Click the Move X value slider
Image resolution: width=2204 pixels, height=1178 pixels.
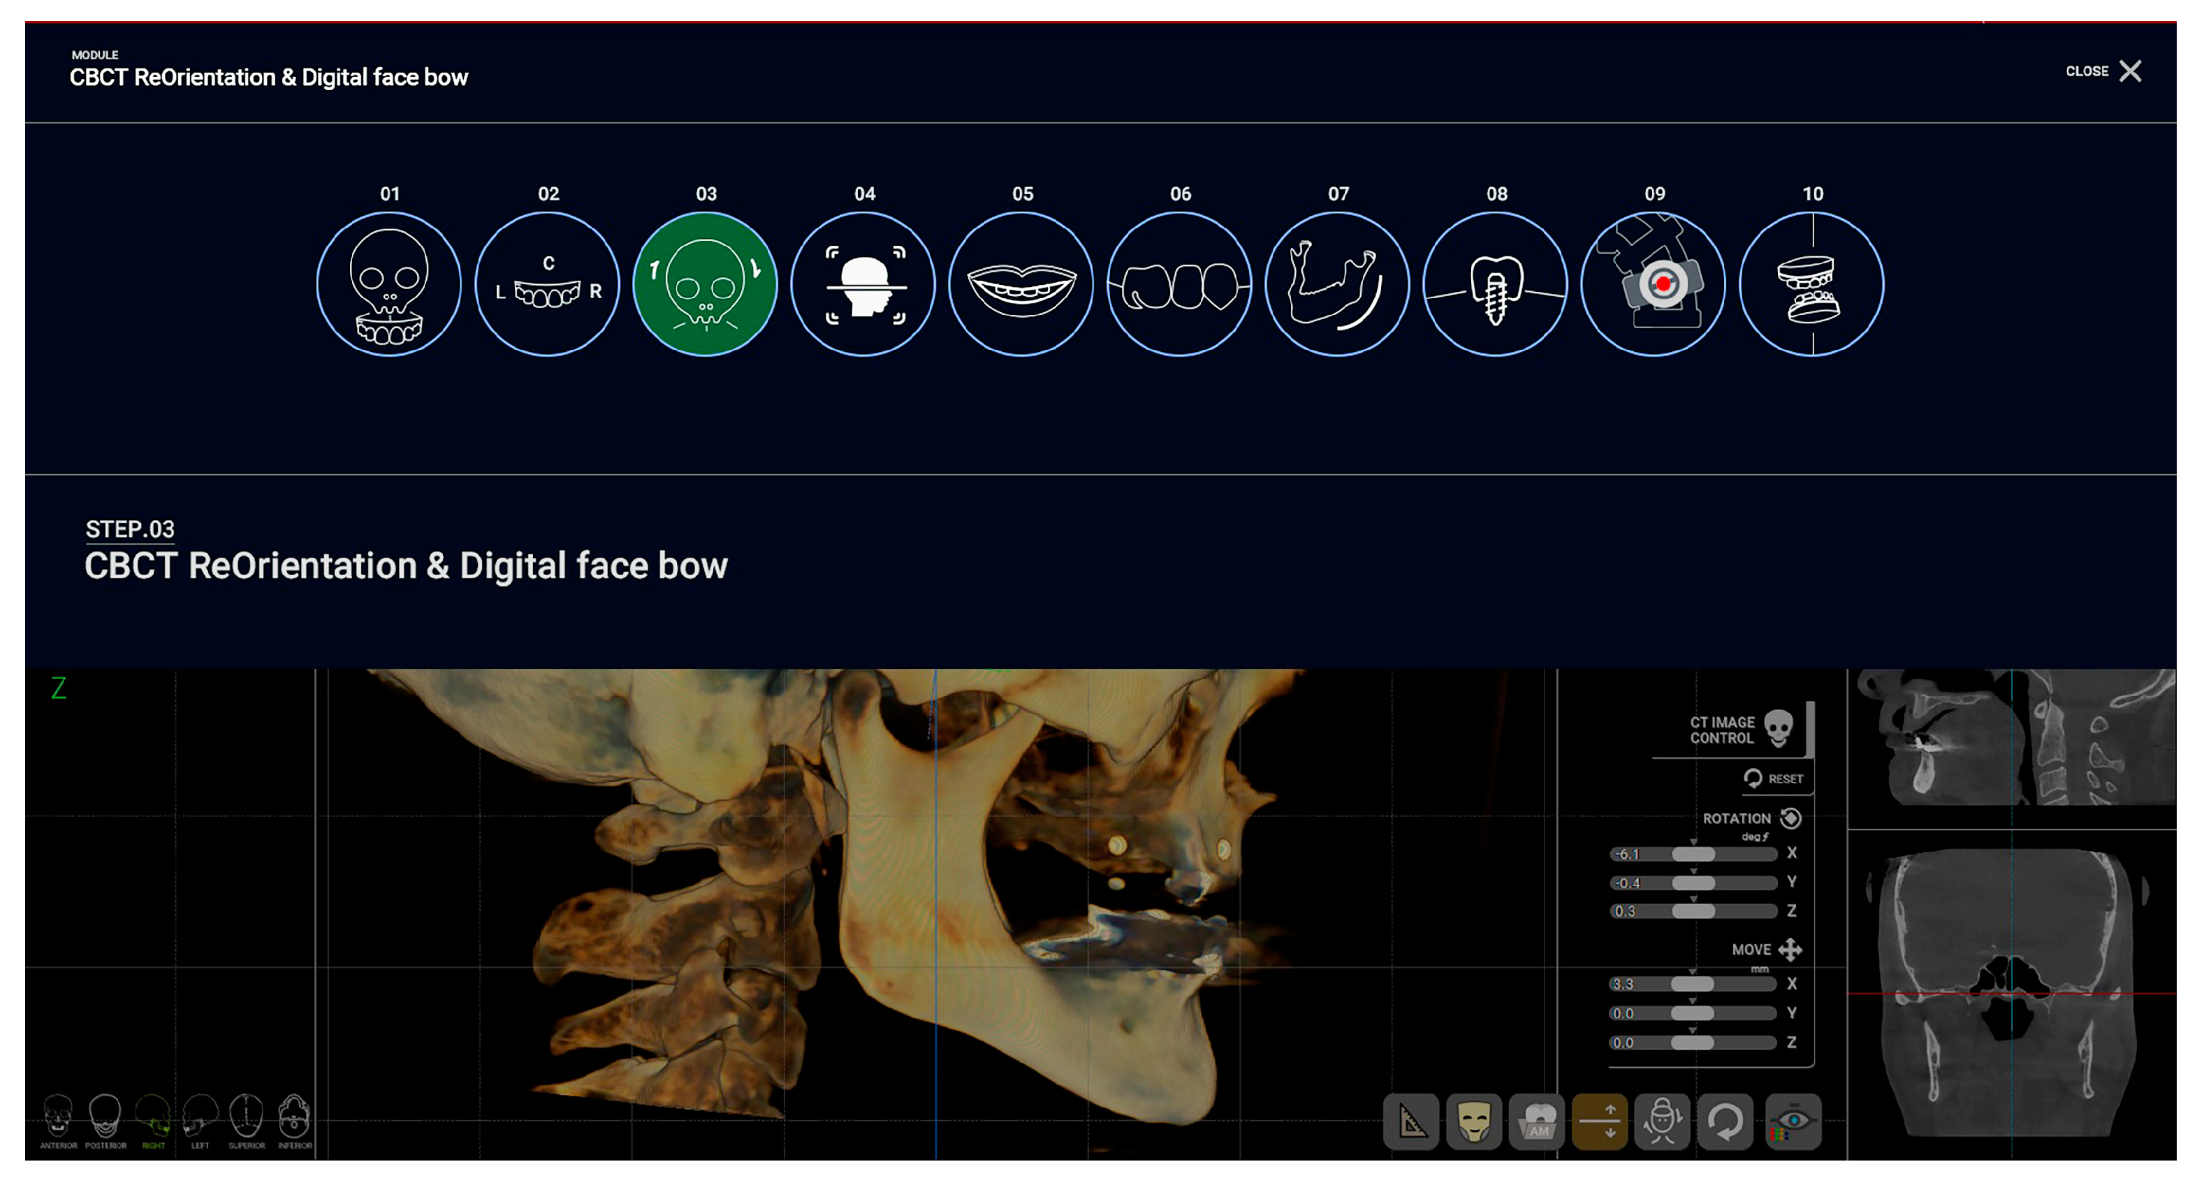1693,984
